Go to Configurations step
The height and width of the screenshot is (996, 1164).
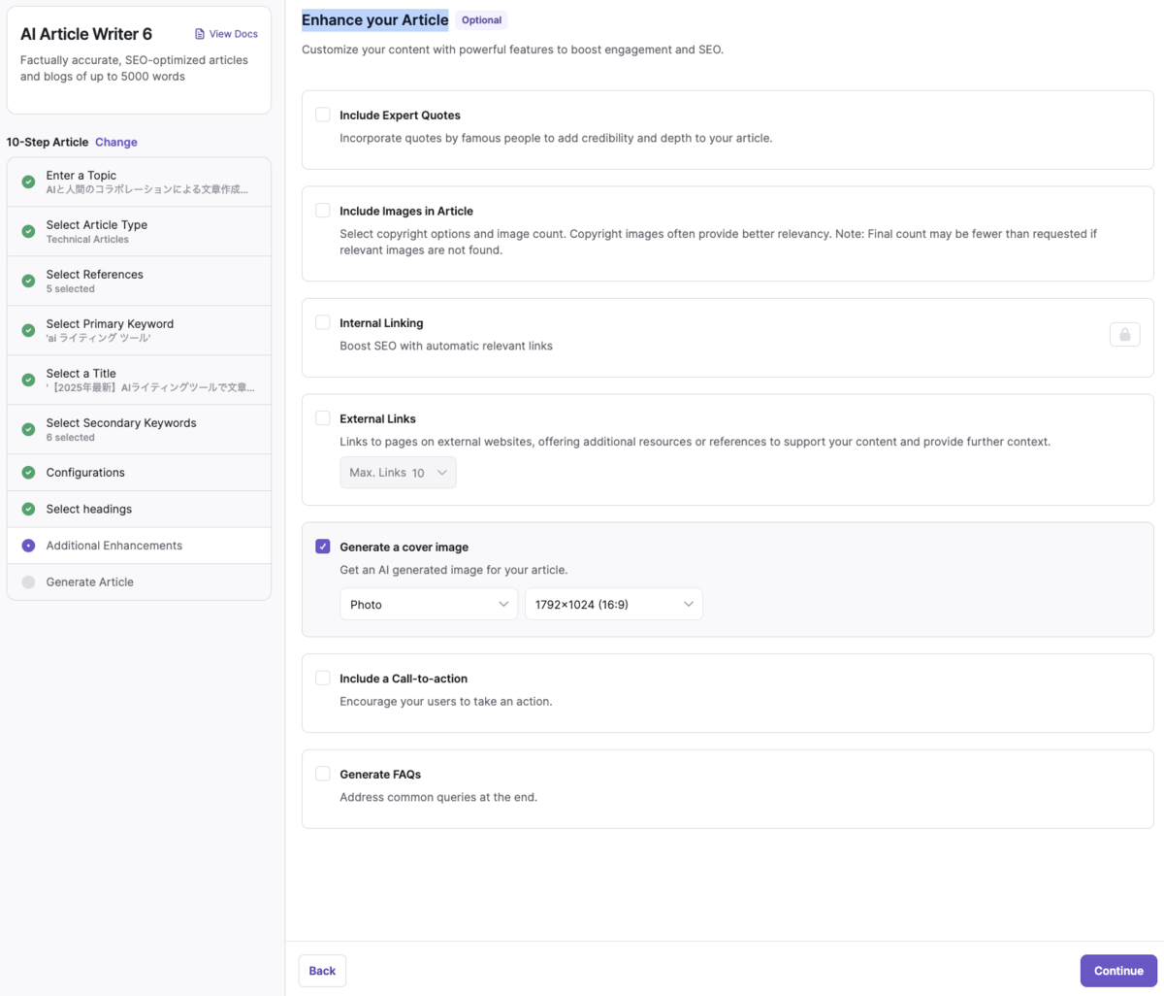(139, 473)
